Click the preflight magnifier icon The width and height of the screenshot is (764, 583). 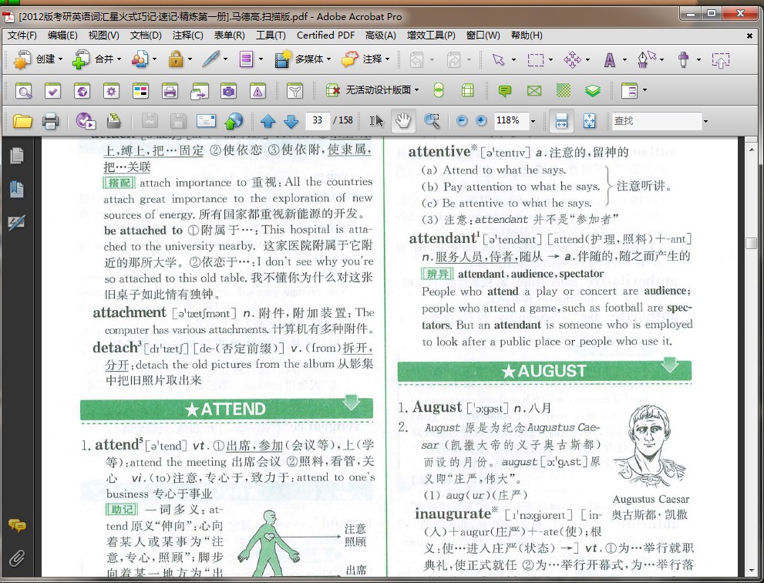(23, 91)
